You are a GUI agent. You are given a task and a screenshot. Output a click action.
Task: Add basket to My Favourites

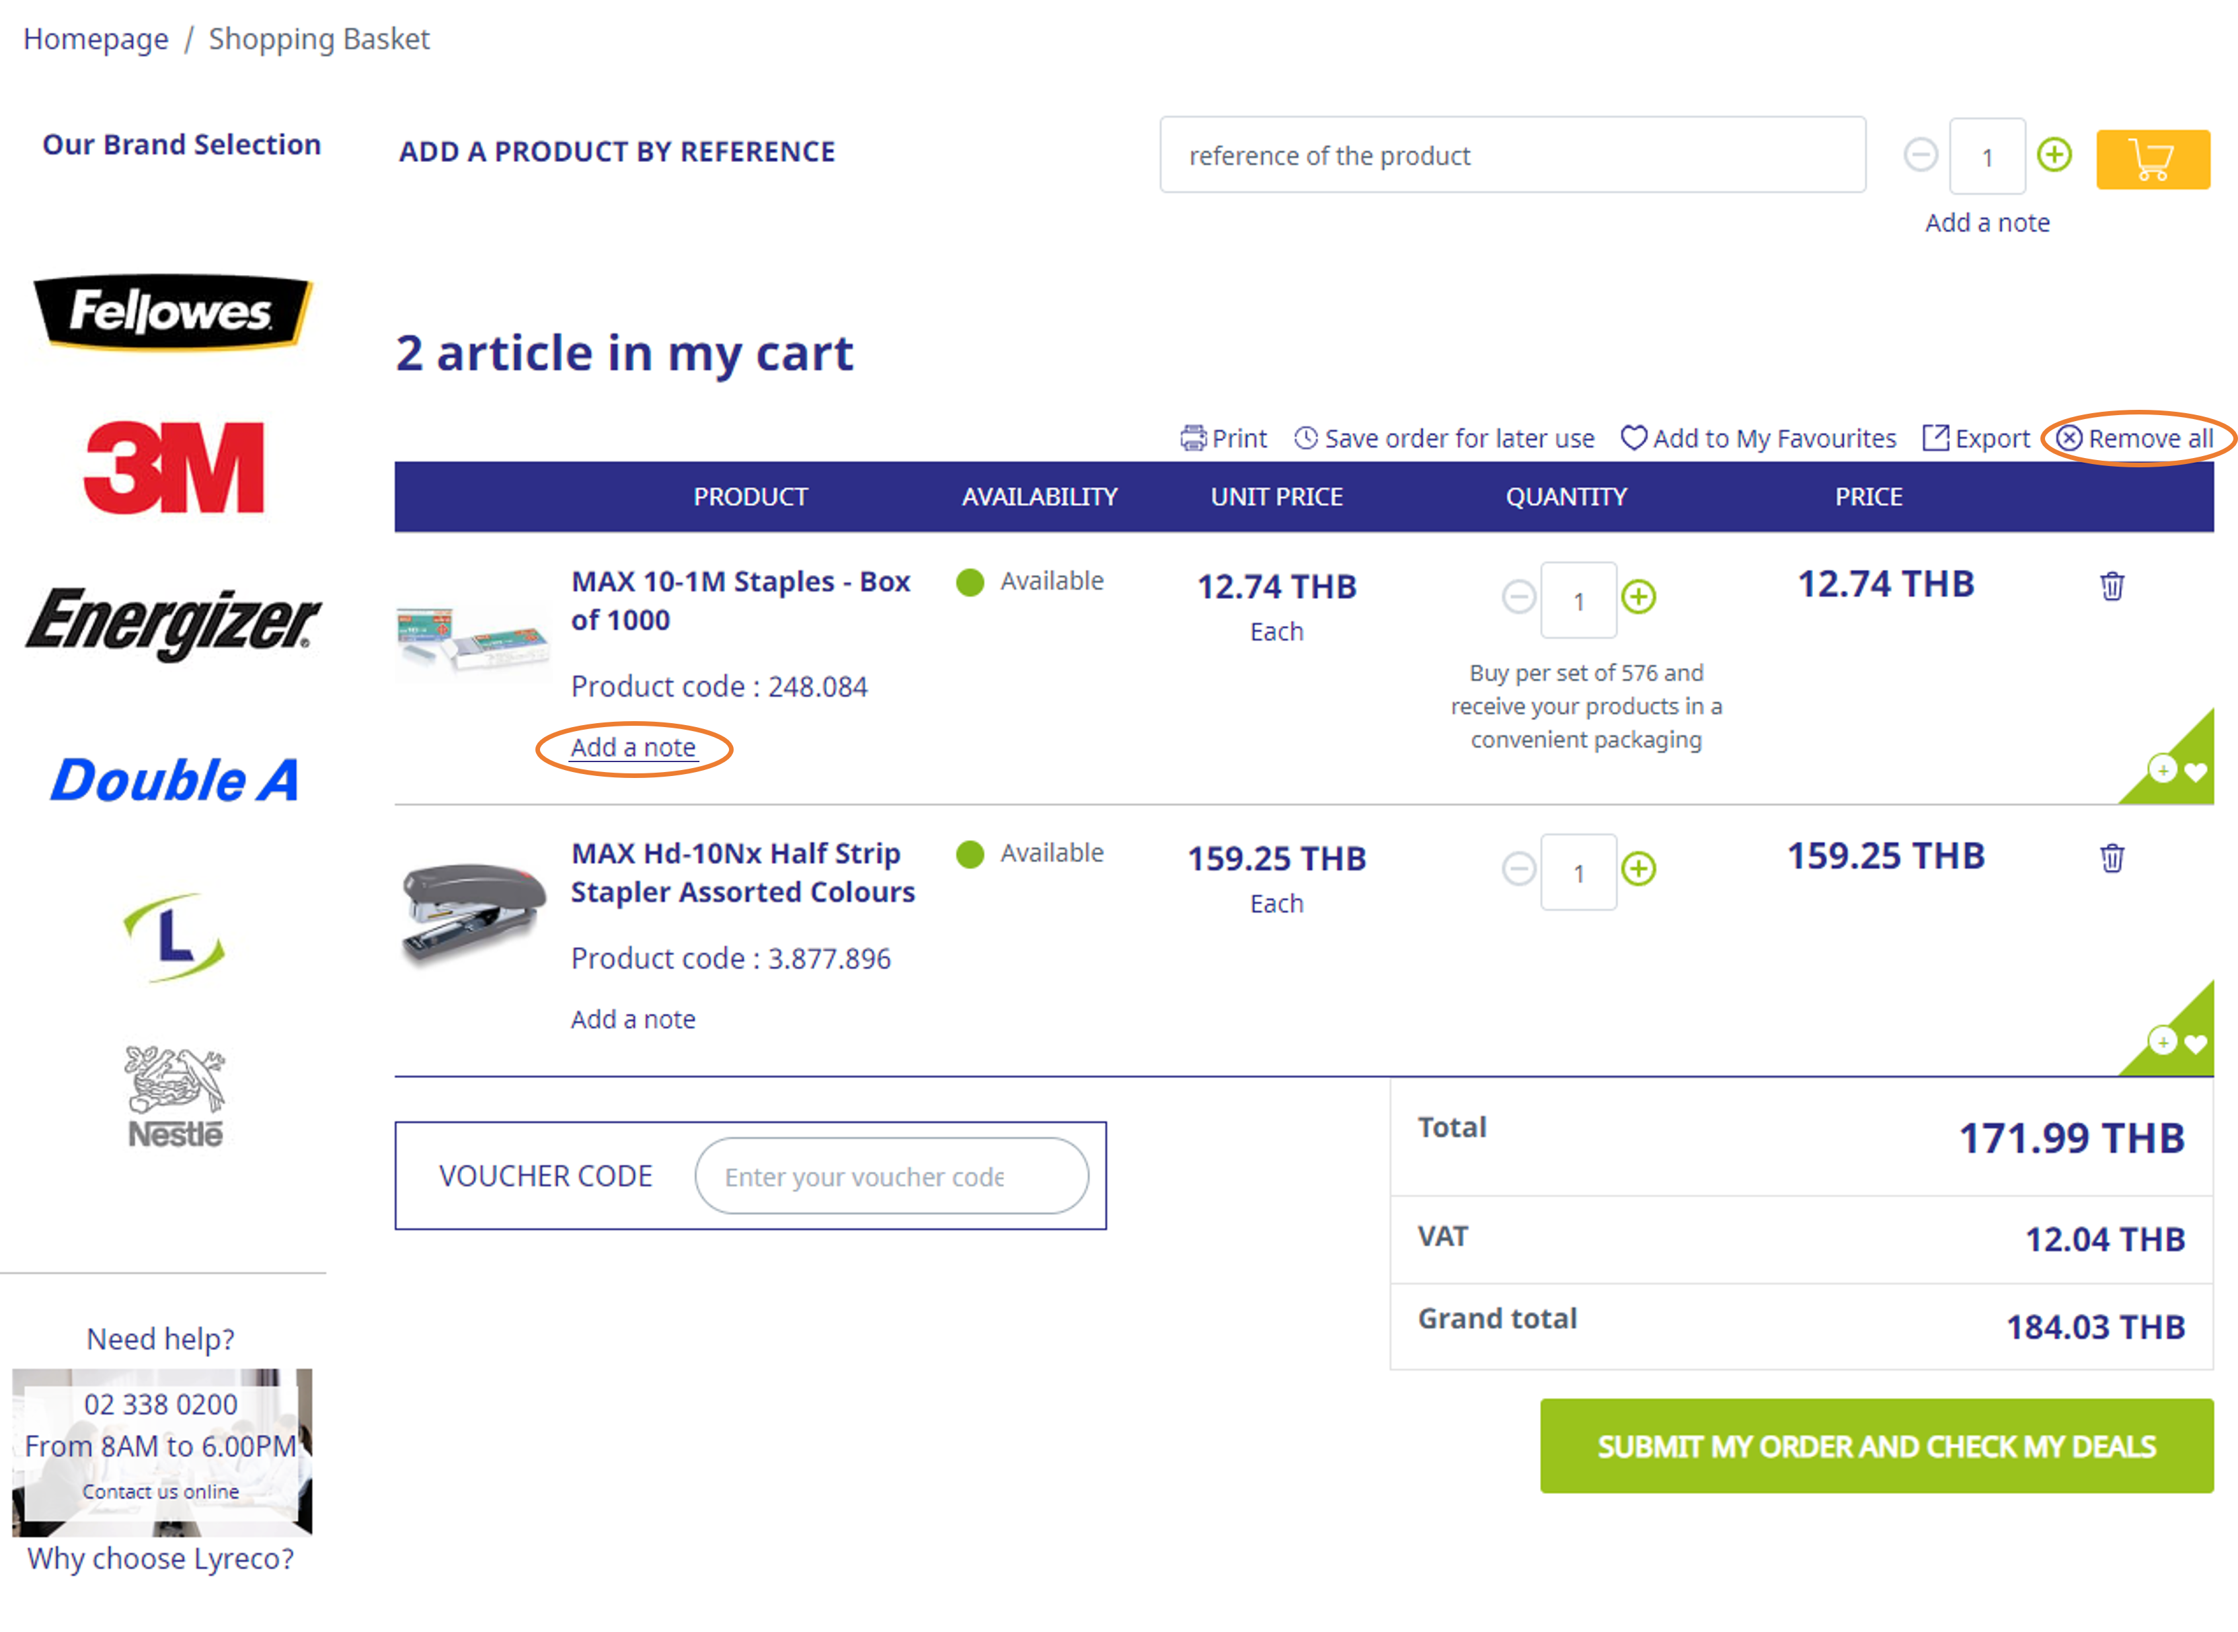tap(1758, 438)
